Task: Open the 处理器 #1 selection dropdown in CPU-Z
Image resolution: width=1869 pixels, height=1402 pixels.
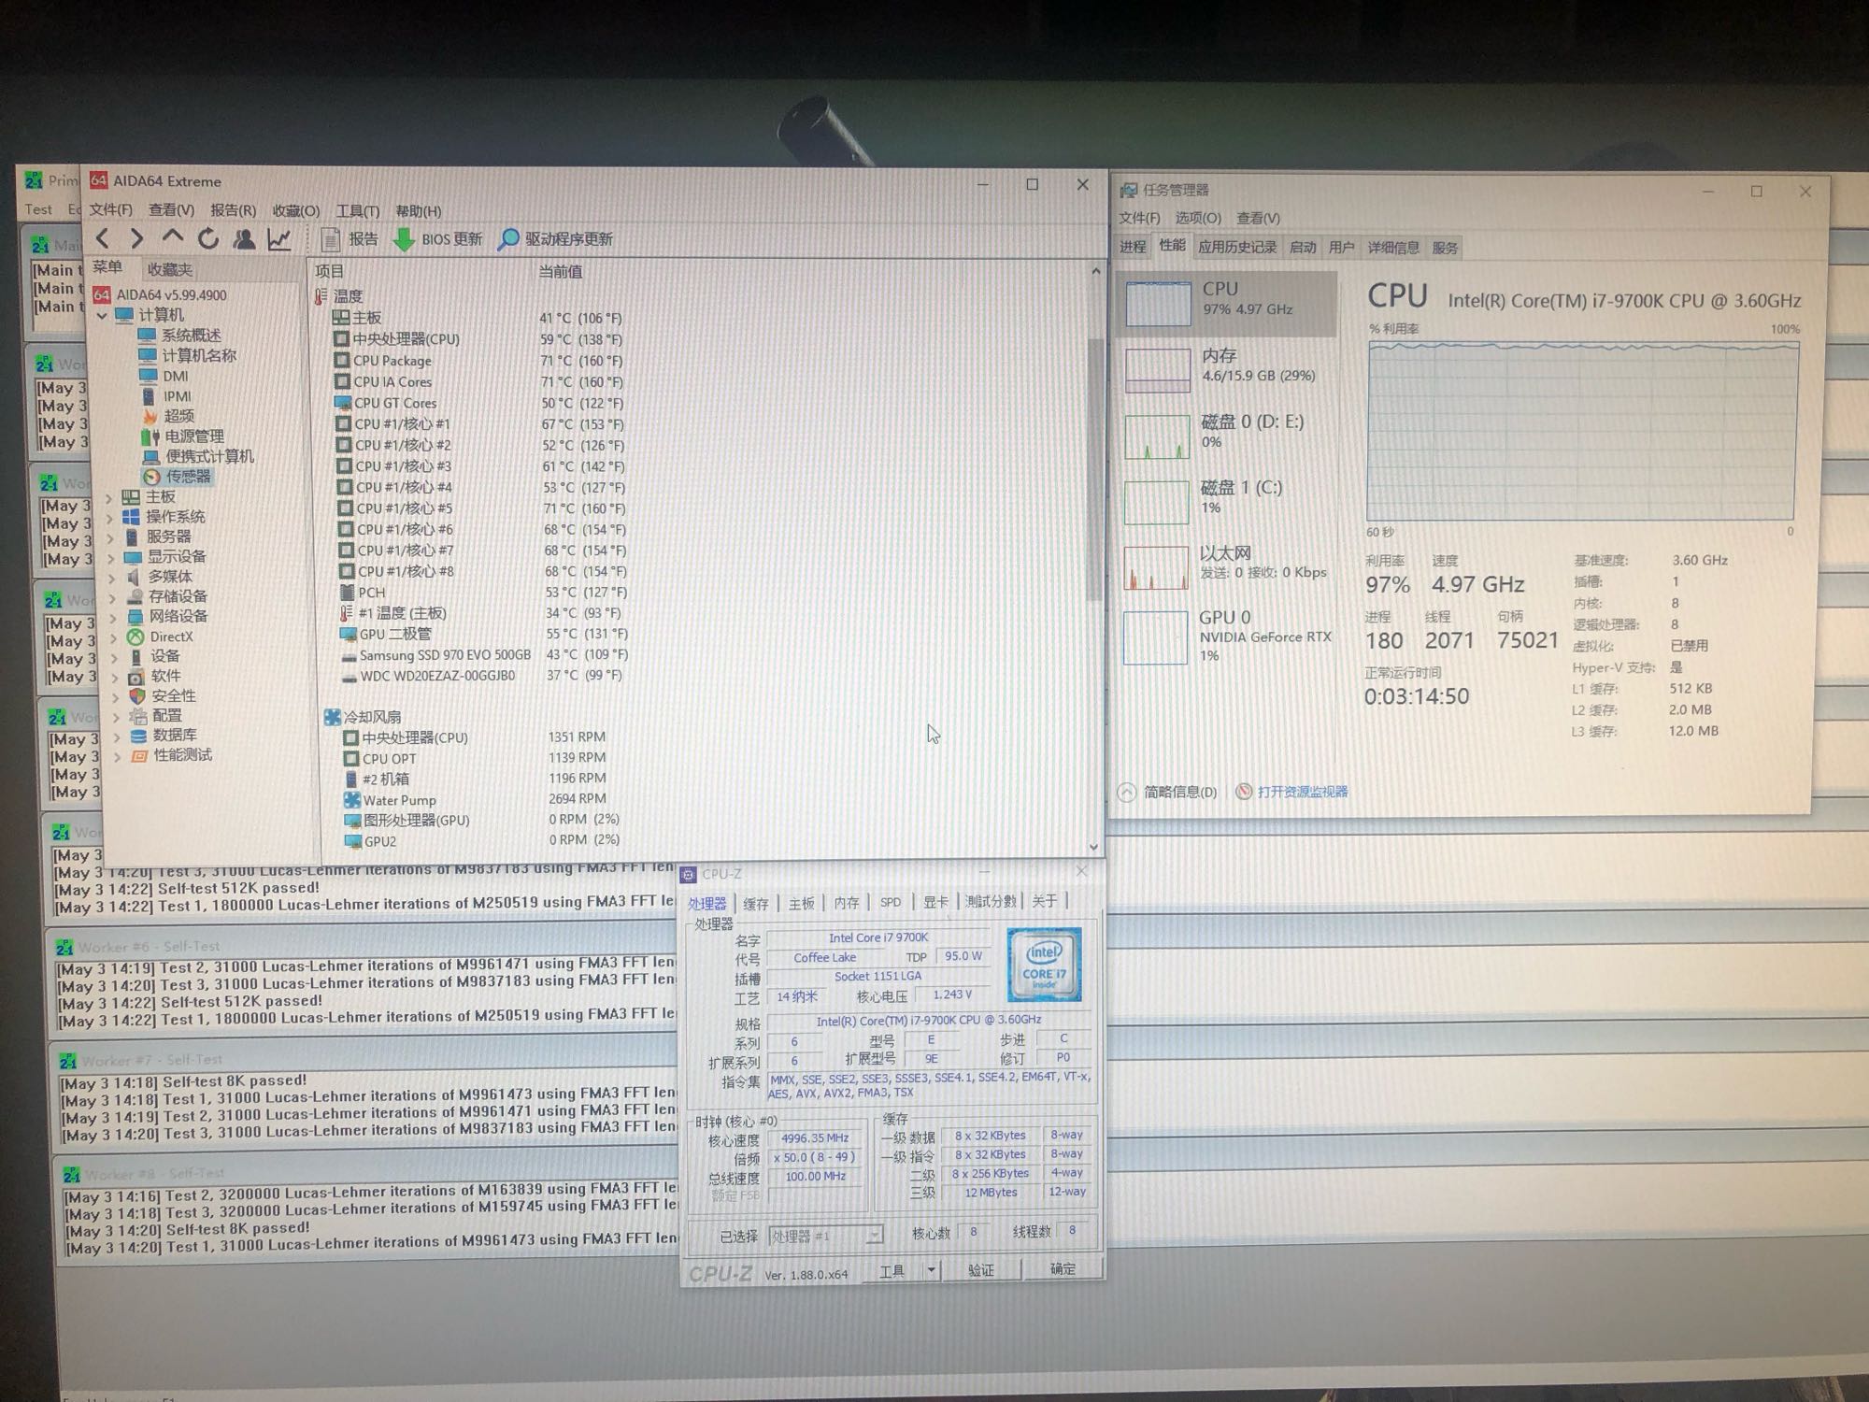Action: pyautogui.click(x=825, y=1236)
